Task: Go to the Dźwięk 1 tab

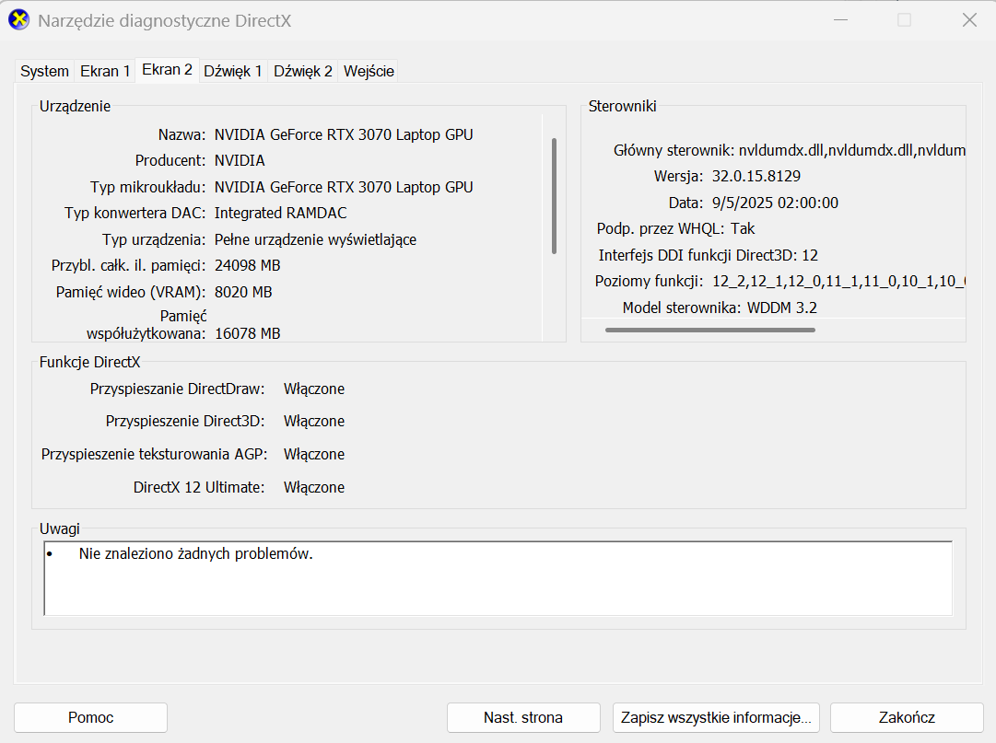Action: click(233, 71)
